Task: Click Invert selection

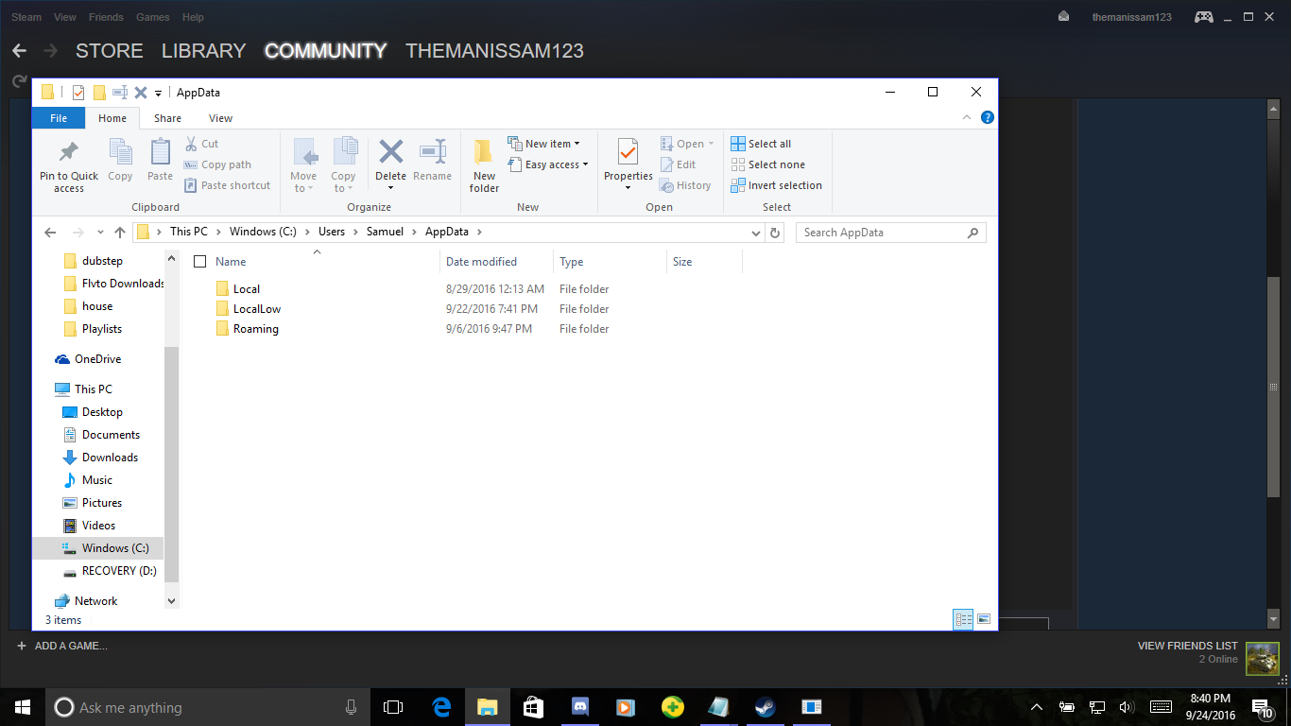Action: pos(776,185)
